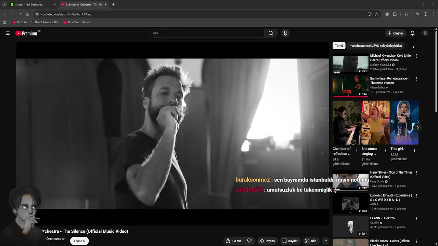Like the video with thumbs up
The height and width of the screenshot is (246, 438).
233,241
